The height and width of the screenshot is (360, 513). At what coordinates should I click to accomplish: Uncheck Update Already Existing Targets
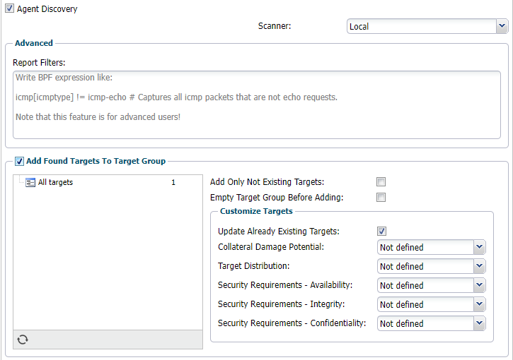click(x=381, y=231)
